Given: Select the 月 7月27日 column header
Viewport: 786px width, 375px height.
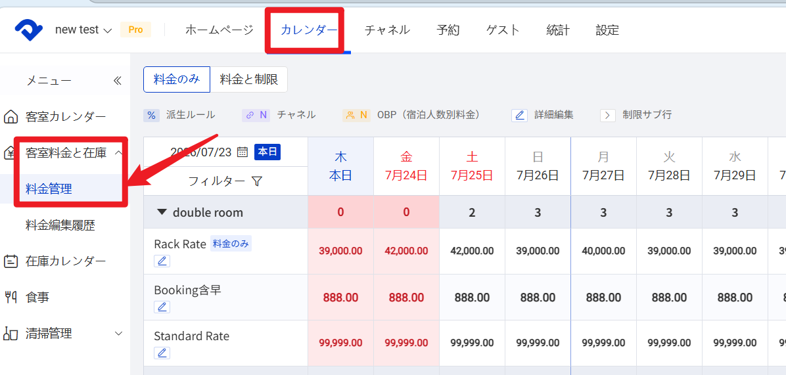Looking at the screenshot, I should 603,166.
